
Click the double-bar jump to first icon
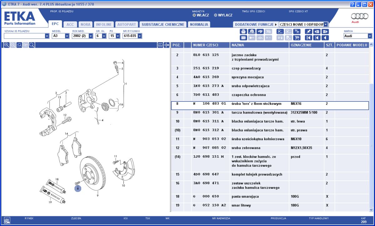[308, 38]
